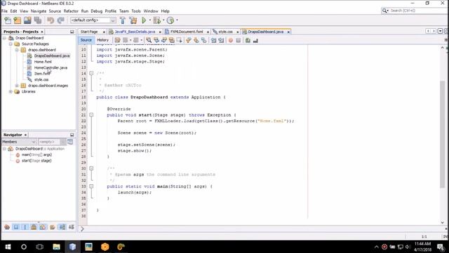Open the Navigate menu
The width and height of the screenshot is (449, 253).
39,11
